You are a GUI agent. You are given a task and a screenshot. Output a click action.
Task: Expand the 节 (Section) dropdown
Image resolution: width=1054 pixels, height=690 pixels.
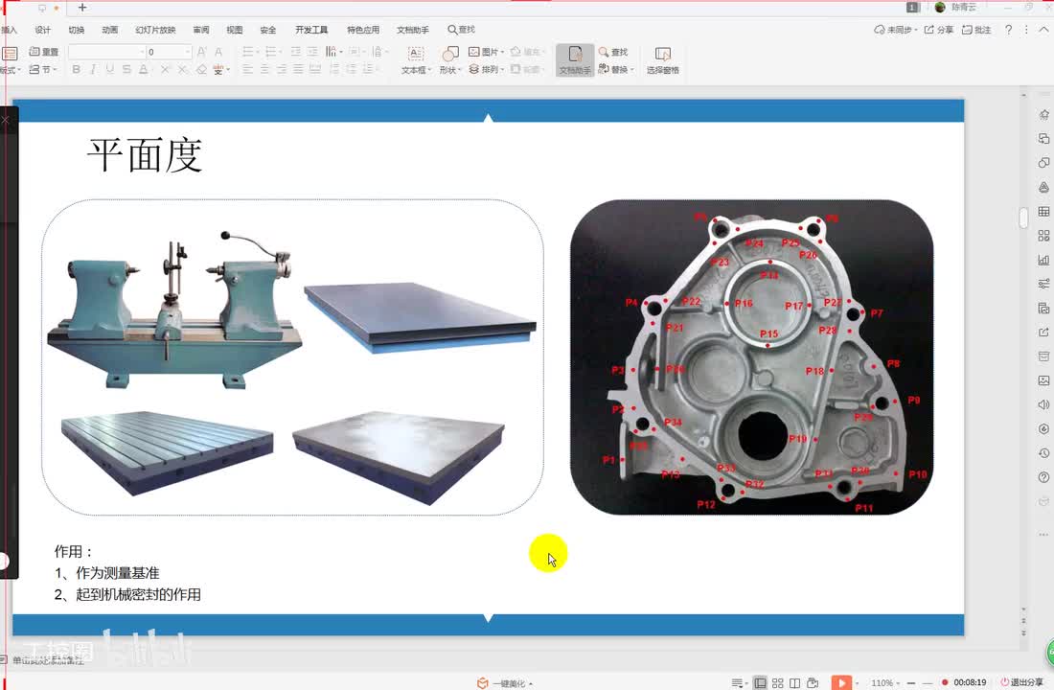click(x=44, y=69)
